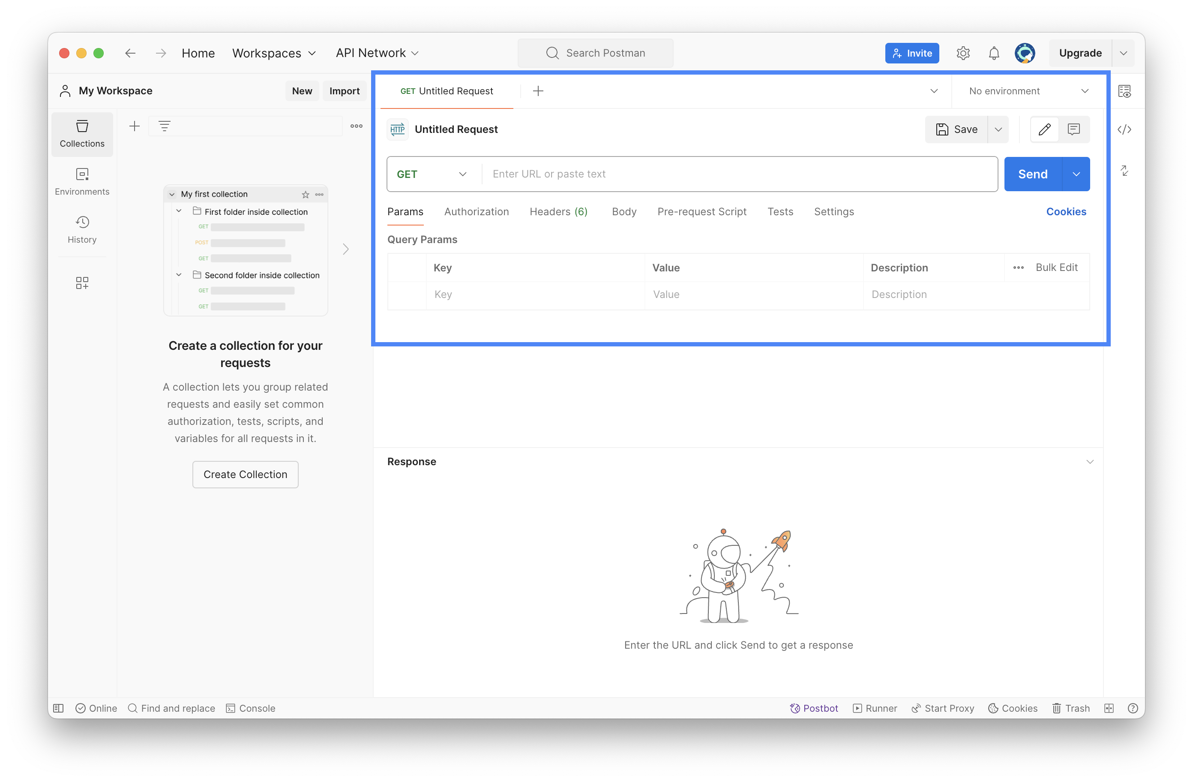1193x782 pixels.
Task: Open the help question mark icon
Action: click(1132, 708)
